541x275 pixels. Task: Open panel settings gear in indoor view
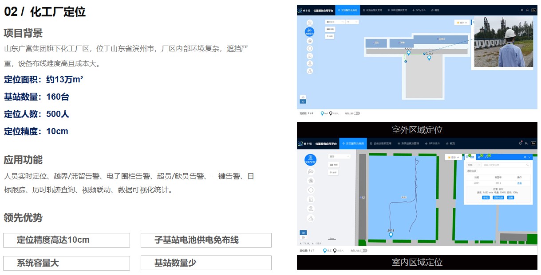coord(525,157)
